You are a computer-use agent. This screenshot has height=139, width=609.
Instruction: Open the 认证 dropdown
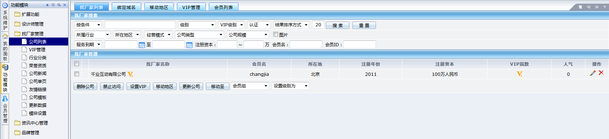pos(259,25)
